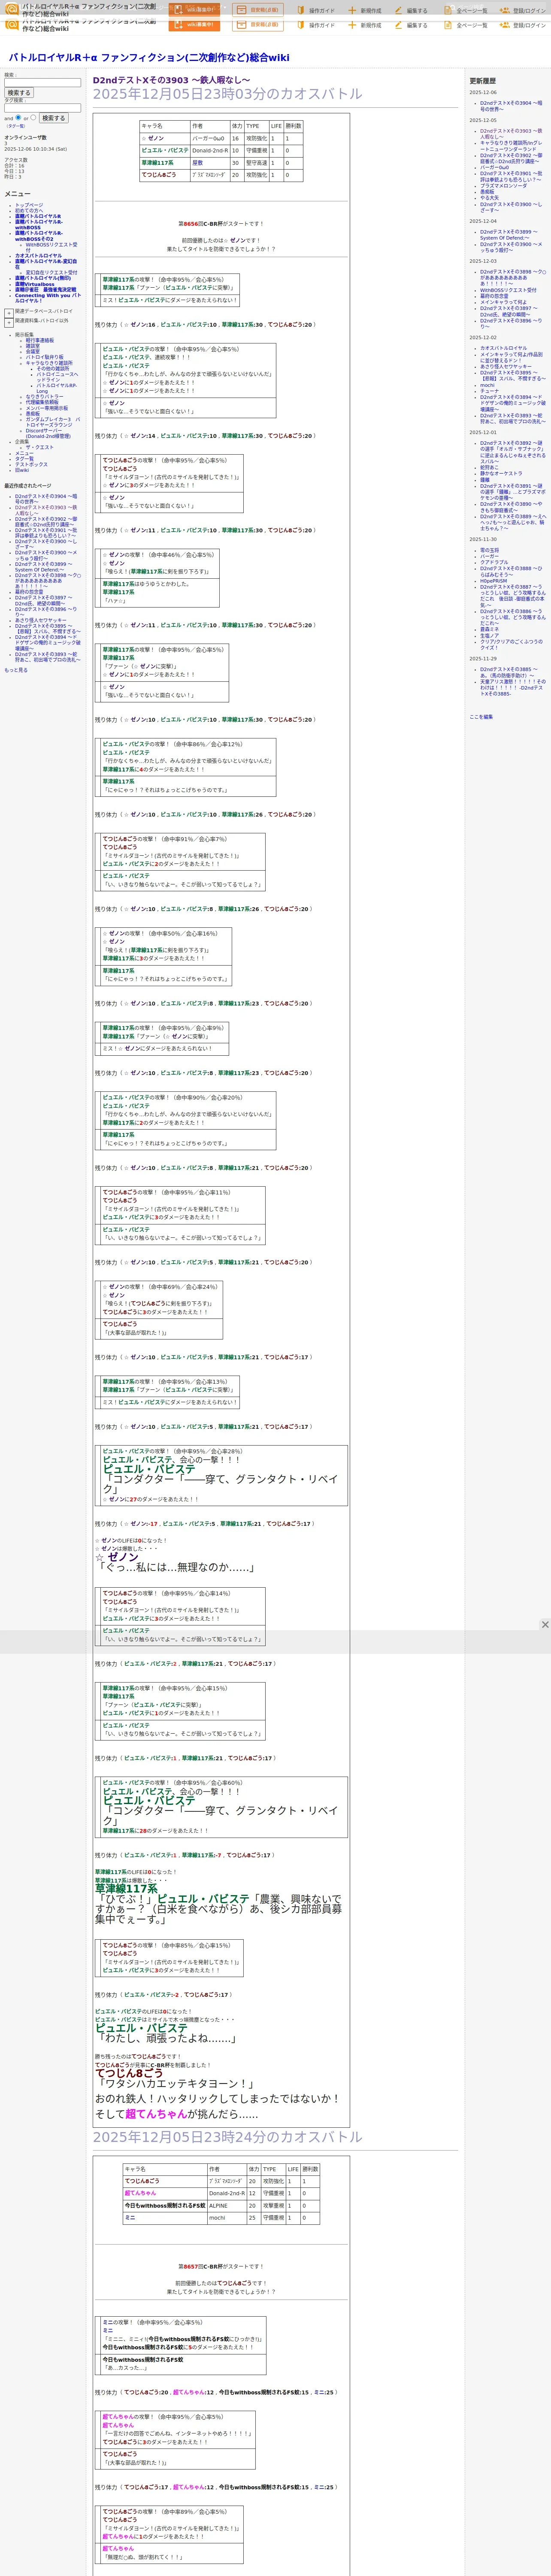Open メンバー専用掲示板 link

(47, 408)
